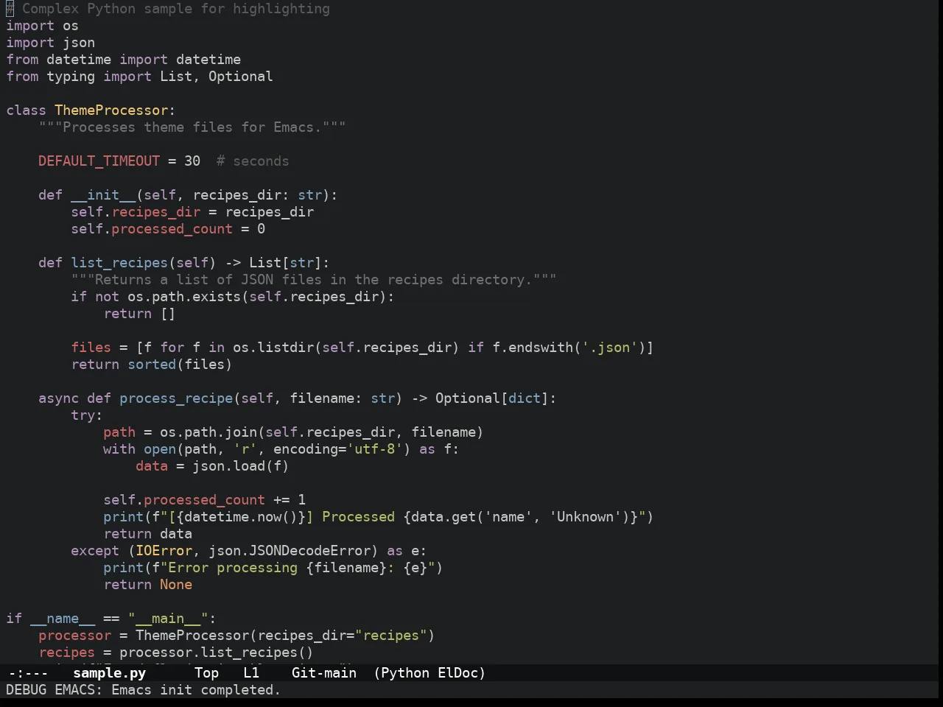Click the 'files' variable in list comprehension line
Screen dimensions: 943x707
[91, 348]
